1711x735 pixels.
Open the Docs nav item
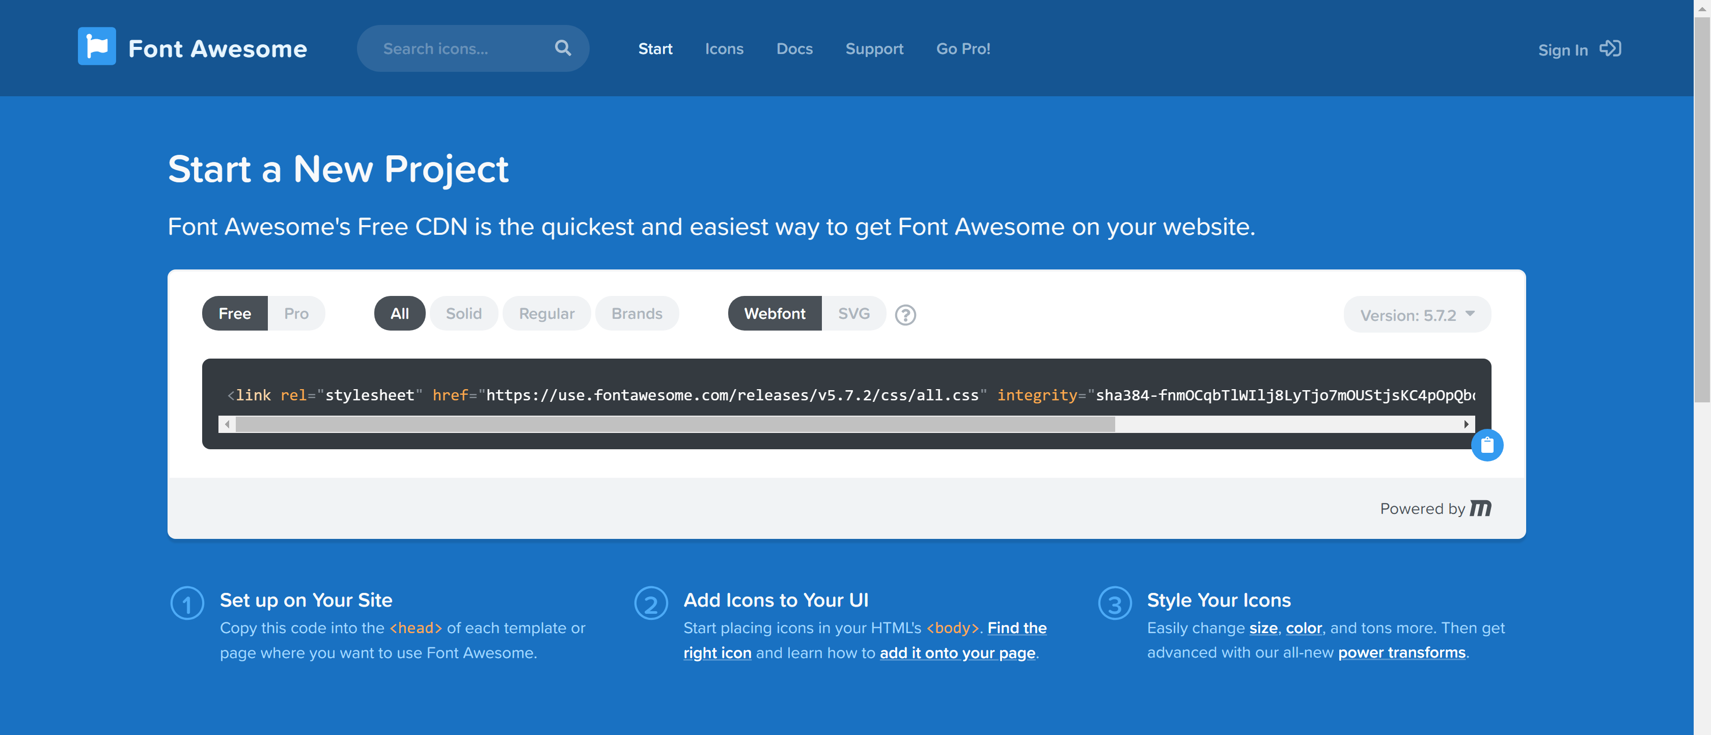[x=794, y=48]
